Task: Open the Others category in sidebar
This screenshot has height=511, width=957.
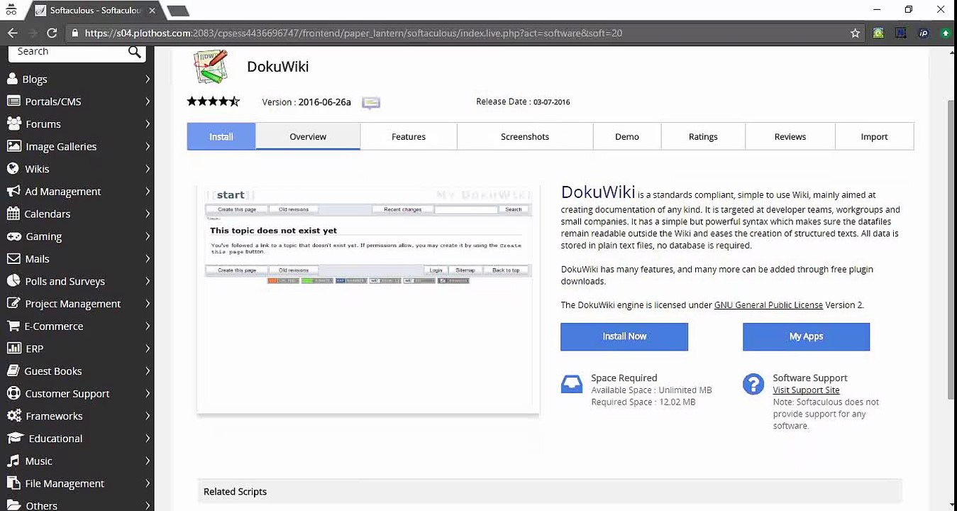Action: pyautogui.click(x=77, y=505)
